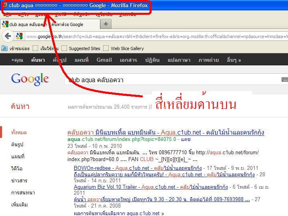The width and height of the screenshot is (288, 216).
Task: Click the Google site favicon in address bar
Action: click(x=19, y=36)
